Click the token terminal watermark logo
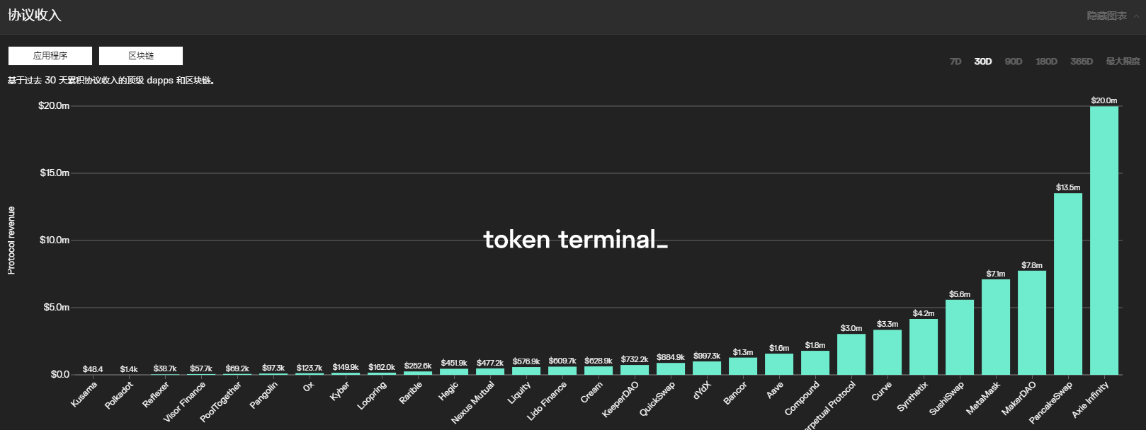The image size is (1146, 430). (x=575, y=240)
